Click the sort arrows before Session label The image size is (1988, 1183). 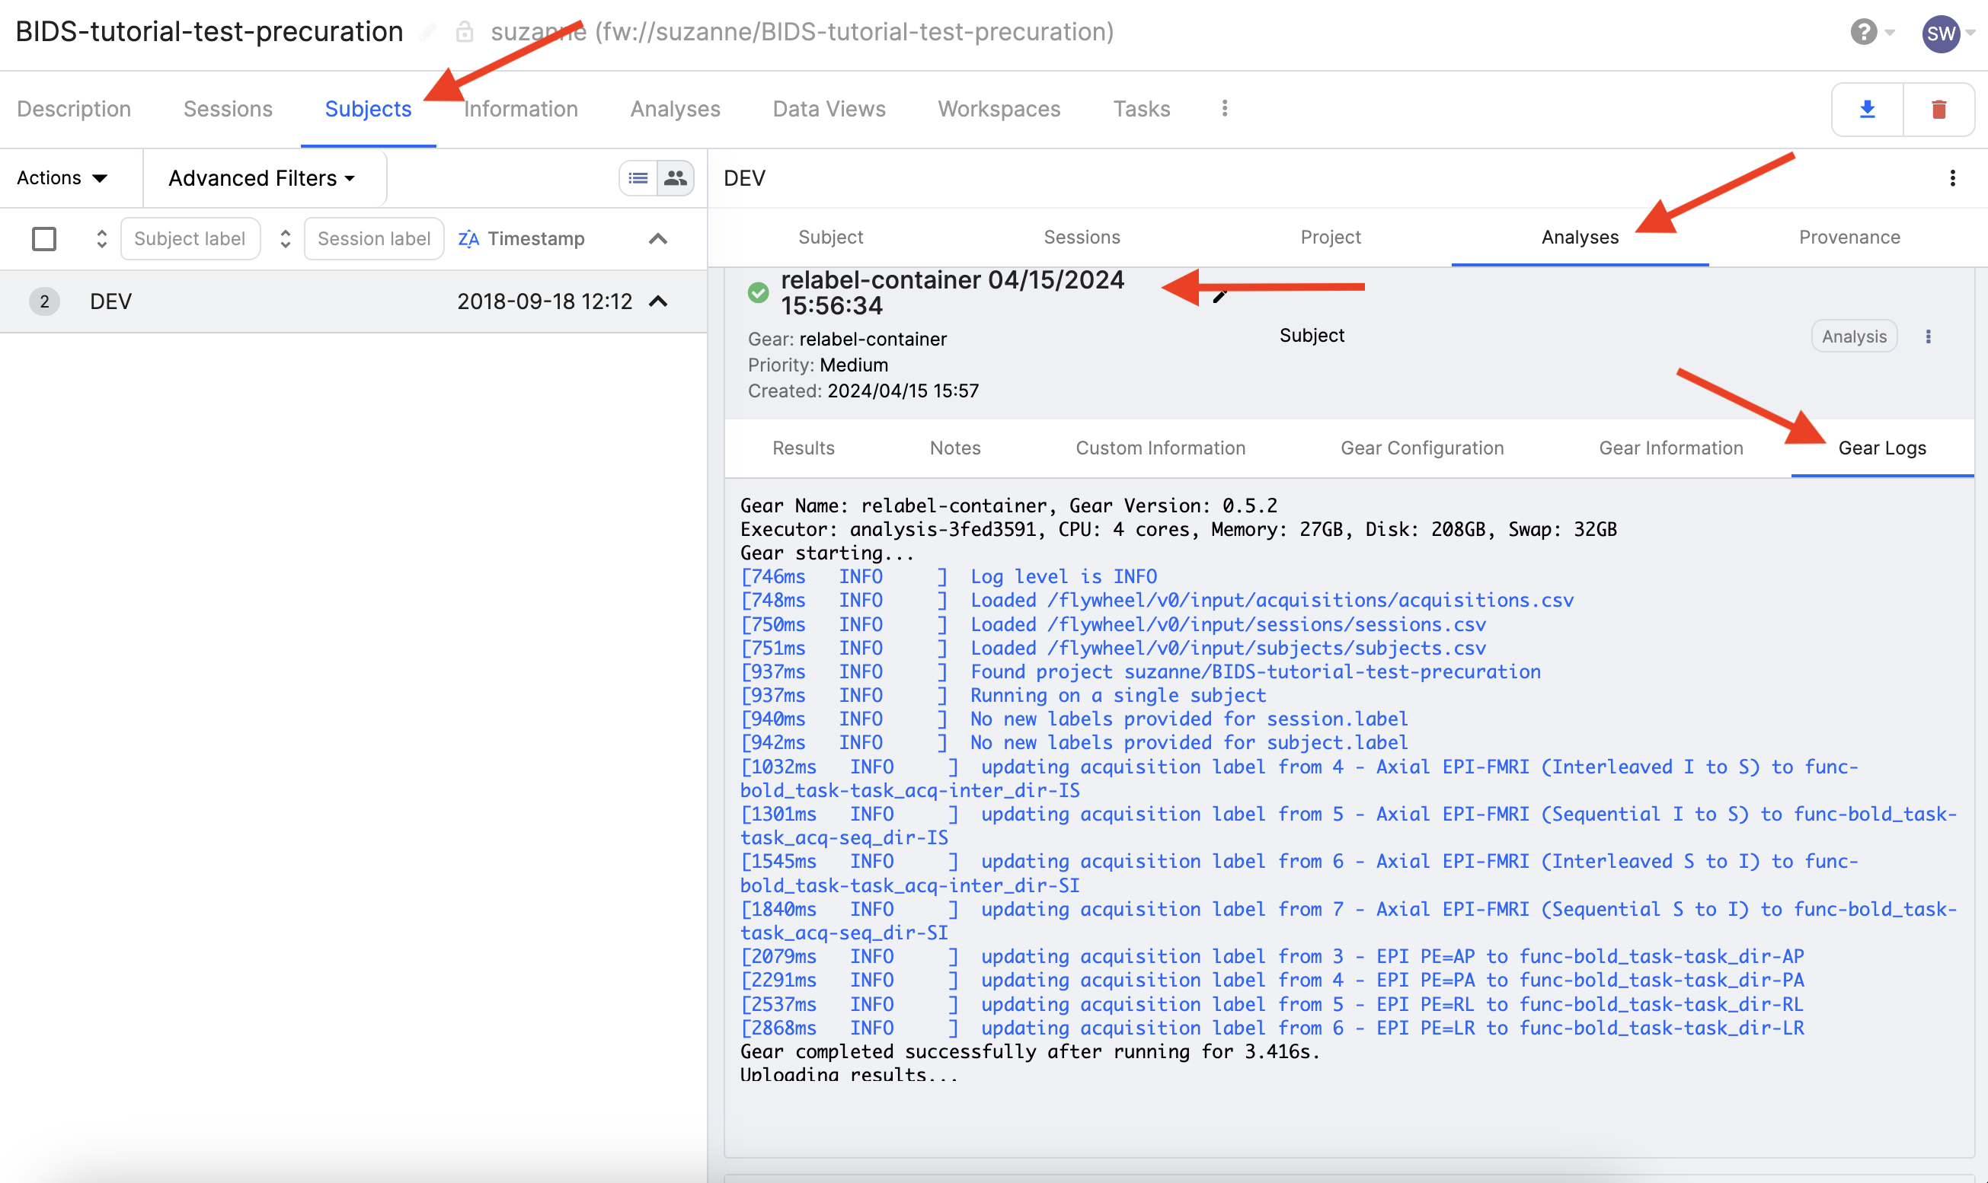tap(285, 238)
